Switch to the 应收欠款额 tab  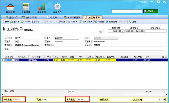coord(31,17)
